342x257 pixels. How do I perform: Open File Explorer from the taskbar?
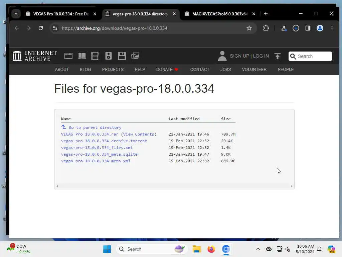click(196, 249)
